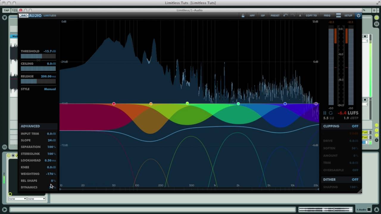The width and height of the screenshot is (381, 214).
Task: Toggle the second yellow Post button
Action: pyautogui.click(x=365, y=137)
